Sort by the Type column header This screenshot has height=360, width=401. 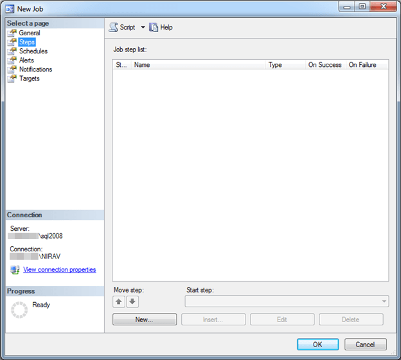(x=285, y=65)
